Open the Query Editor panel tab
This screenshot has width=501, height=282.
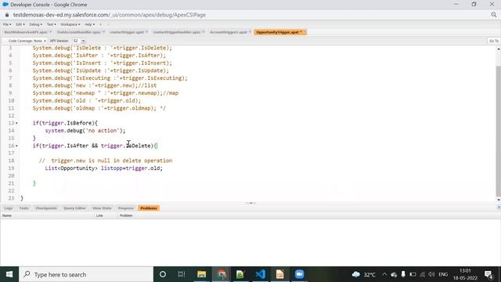click(x=74, y=208)
